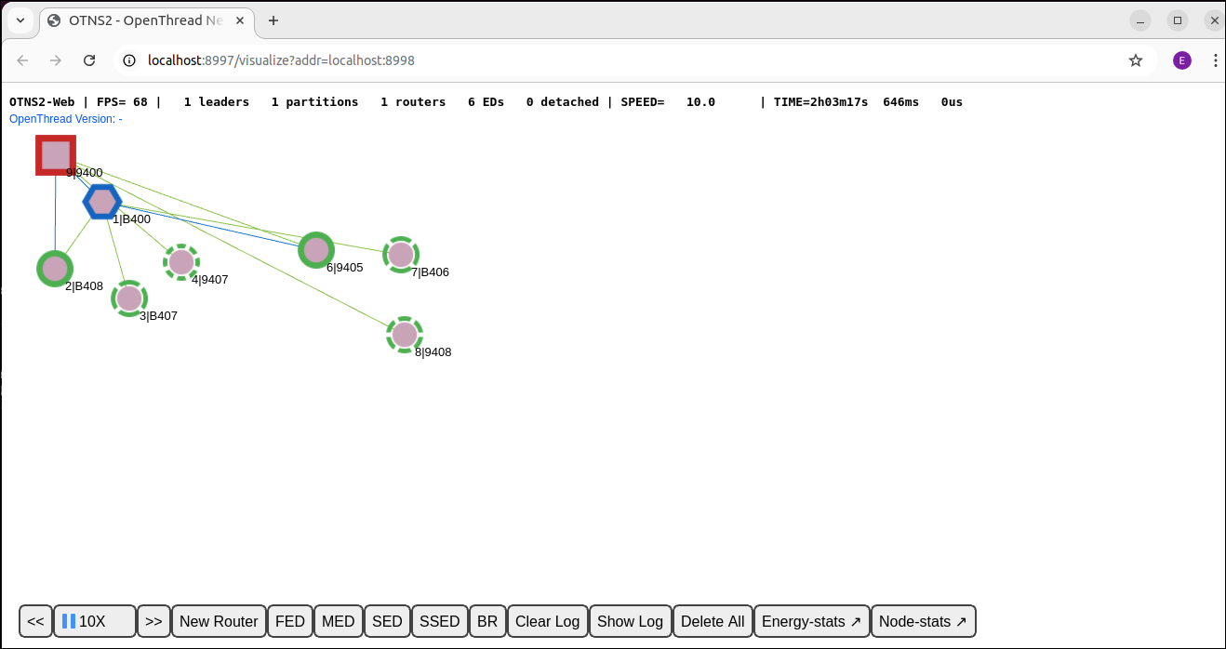
Task: Click dashed end device node 3|B407
Action: 129,298
